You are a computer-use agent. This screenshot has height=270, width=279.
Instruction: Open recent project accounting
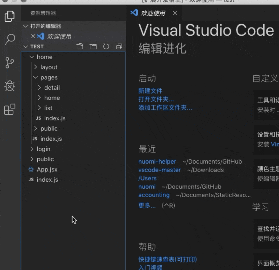[154, 195]
